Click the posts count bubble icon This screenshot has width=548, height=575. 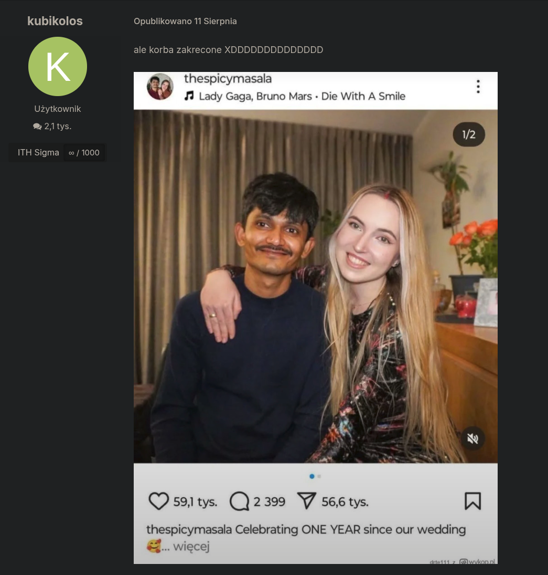click(37, 127)
